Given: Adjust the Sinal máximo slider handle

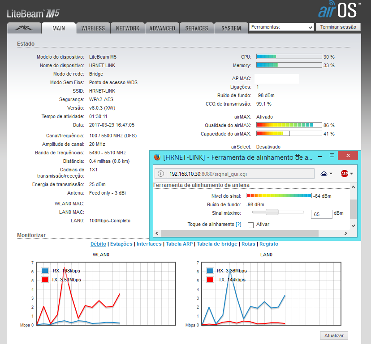Looking at the screenshot, I should coord(272,212).
